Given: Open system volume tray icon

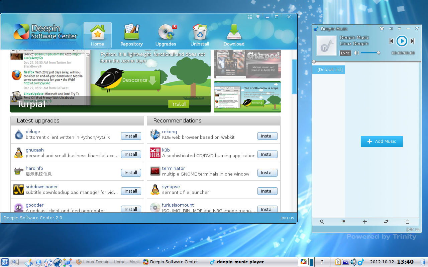Looking at the screenshot, I should click(353, 262).
